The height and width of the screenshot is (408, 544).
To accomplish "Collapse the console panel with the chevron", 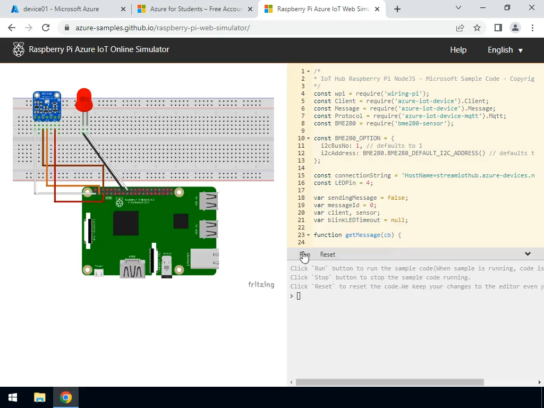I will (528, 254).
